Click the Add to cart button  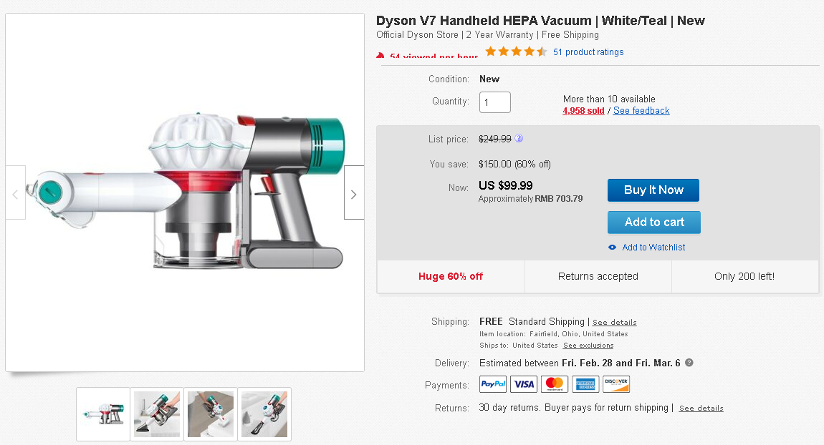653,222
